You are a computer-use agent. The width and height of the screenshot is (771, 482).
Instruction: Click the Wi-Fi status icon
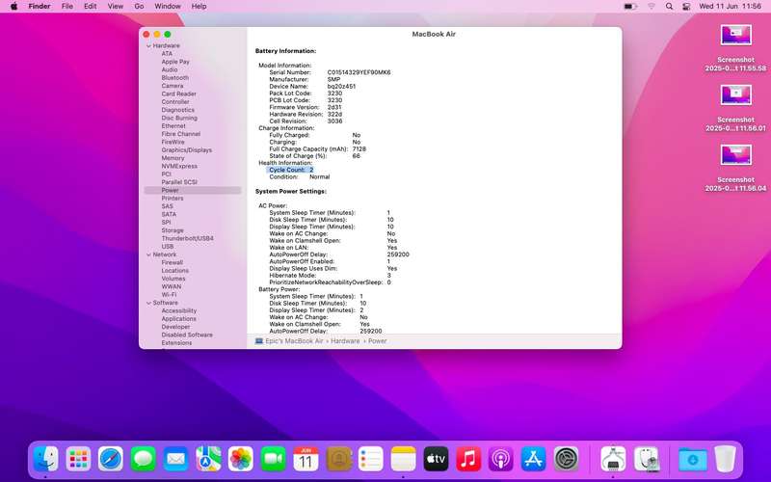coord(651,7)
